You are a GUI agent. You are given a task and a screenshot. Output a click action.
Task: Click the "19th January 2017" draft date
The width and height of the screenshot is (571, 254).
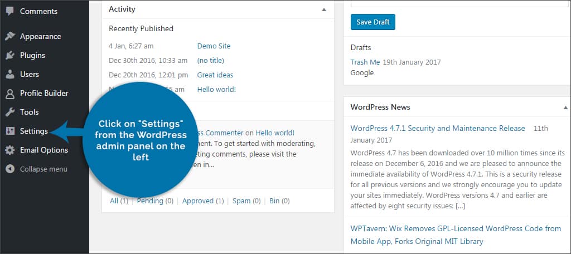[x=412, y=62]
